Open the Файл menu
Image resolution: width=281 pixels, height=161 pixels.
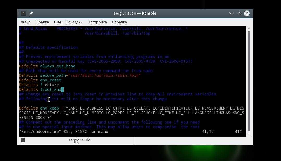click(x=26, y=22)
